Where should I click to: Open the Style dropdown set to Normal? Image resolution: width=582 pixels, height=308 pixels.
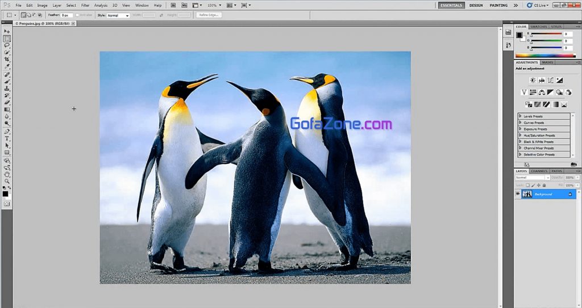[x=118, y=15]
